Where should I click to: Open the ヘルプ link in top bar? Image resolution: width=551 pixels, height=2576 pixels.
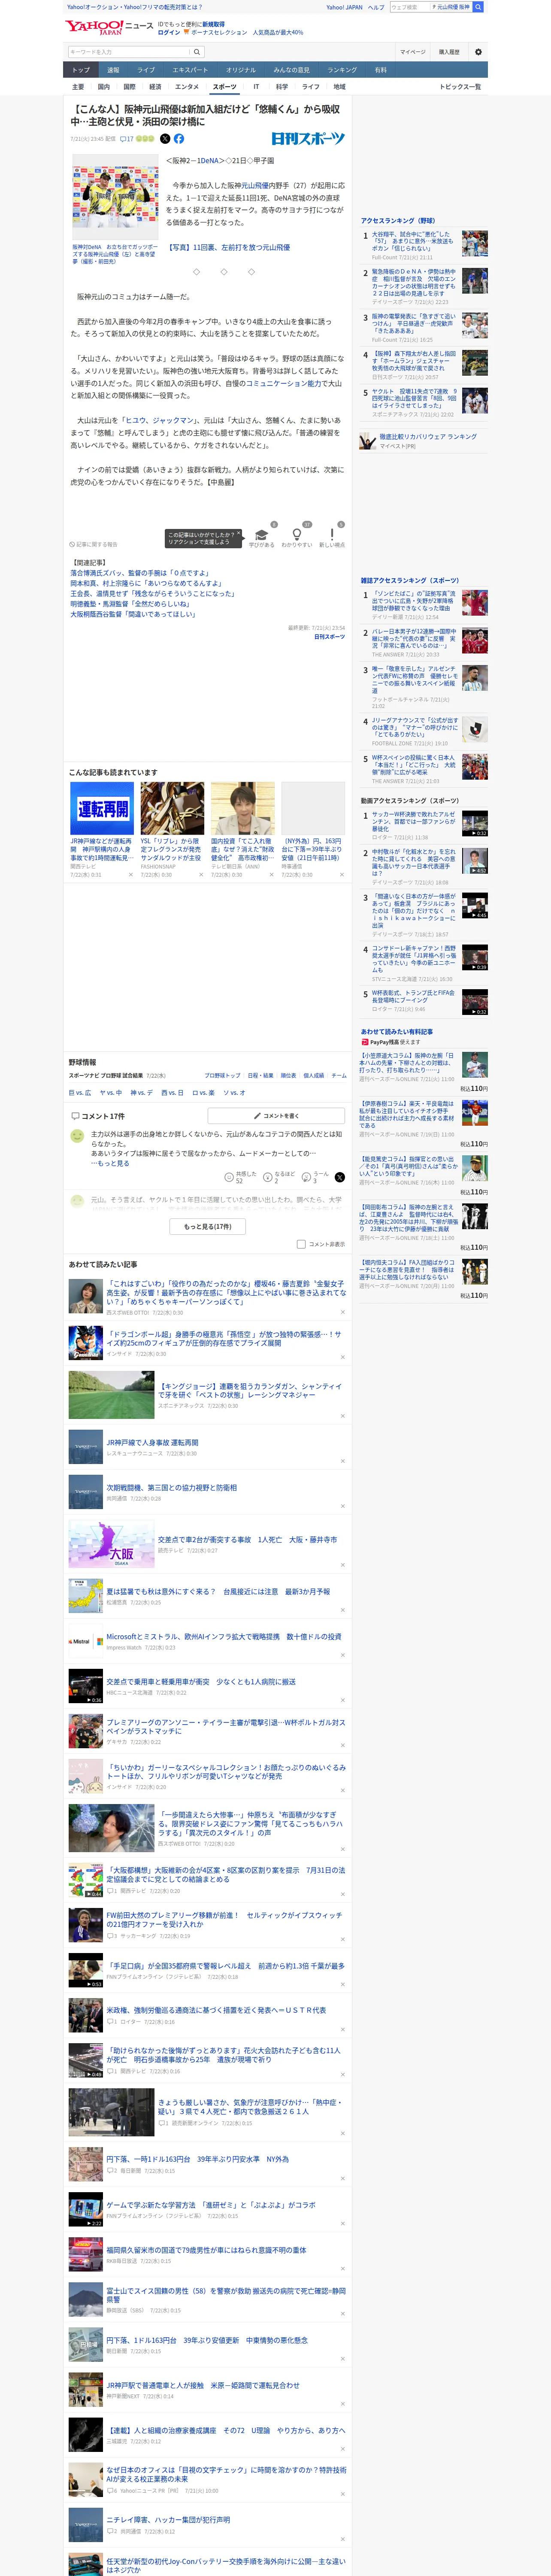pyautogui.click(x=375, y=7)
